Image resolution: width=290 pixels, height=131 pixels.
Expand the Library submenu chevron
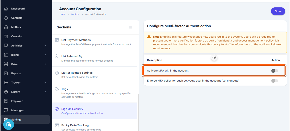tap(45, 92)
